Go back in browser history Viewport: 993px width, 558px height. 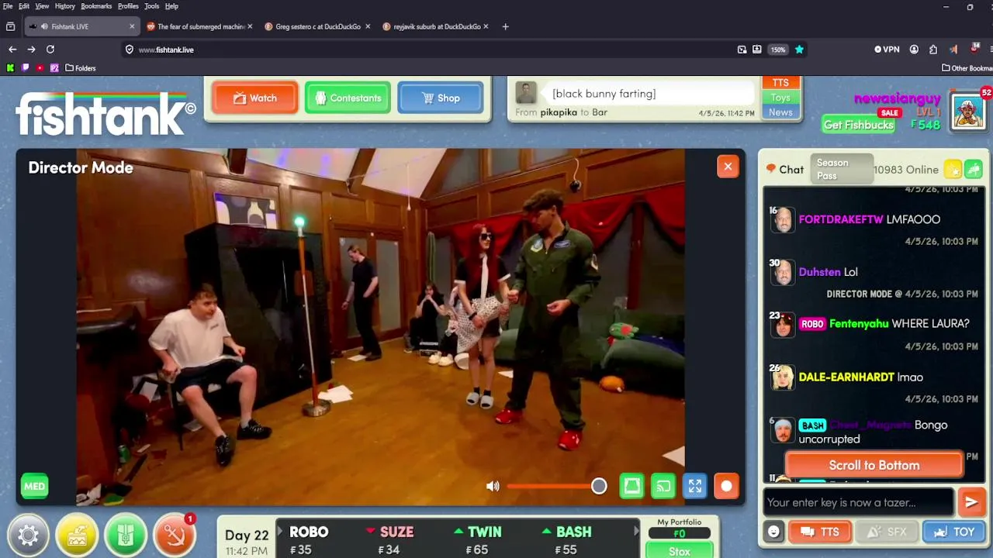[12, 49]
